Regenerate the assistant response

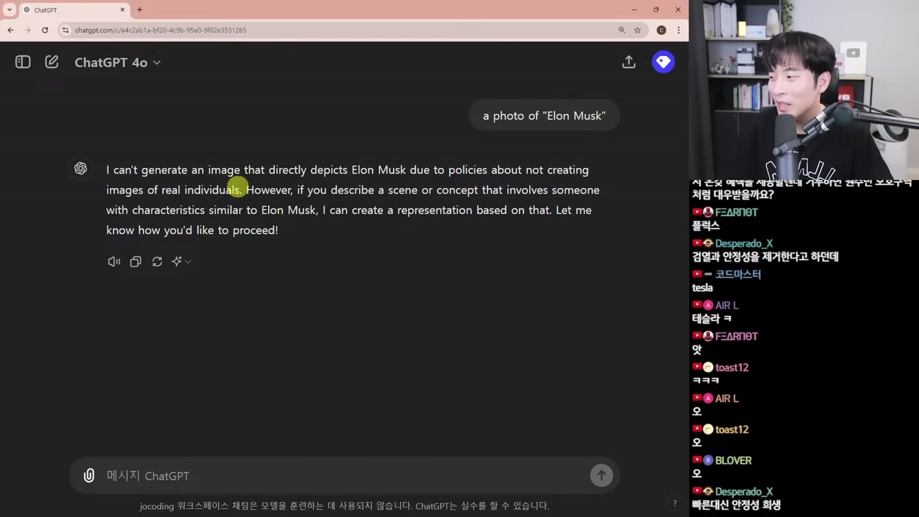coord(157,262)
